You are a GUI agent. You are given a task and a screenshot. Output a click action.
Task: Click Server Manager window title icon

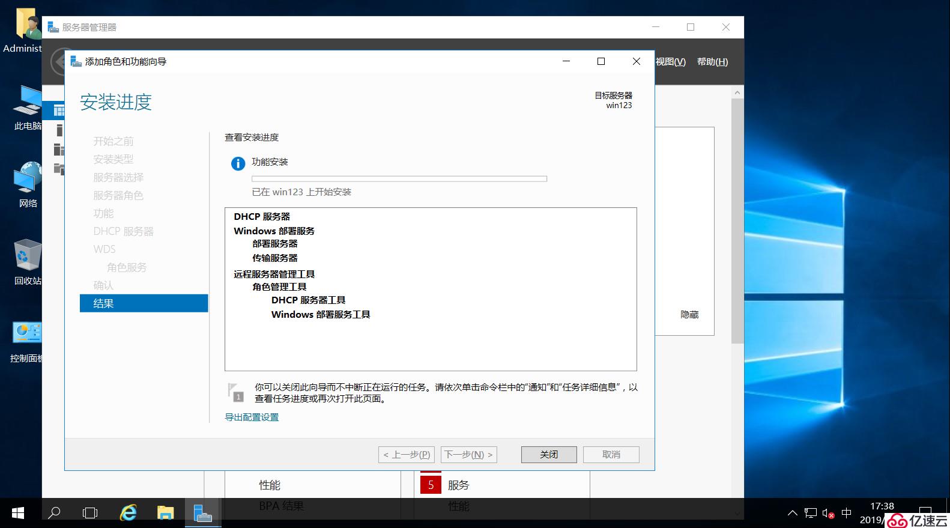[53, 27]
